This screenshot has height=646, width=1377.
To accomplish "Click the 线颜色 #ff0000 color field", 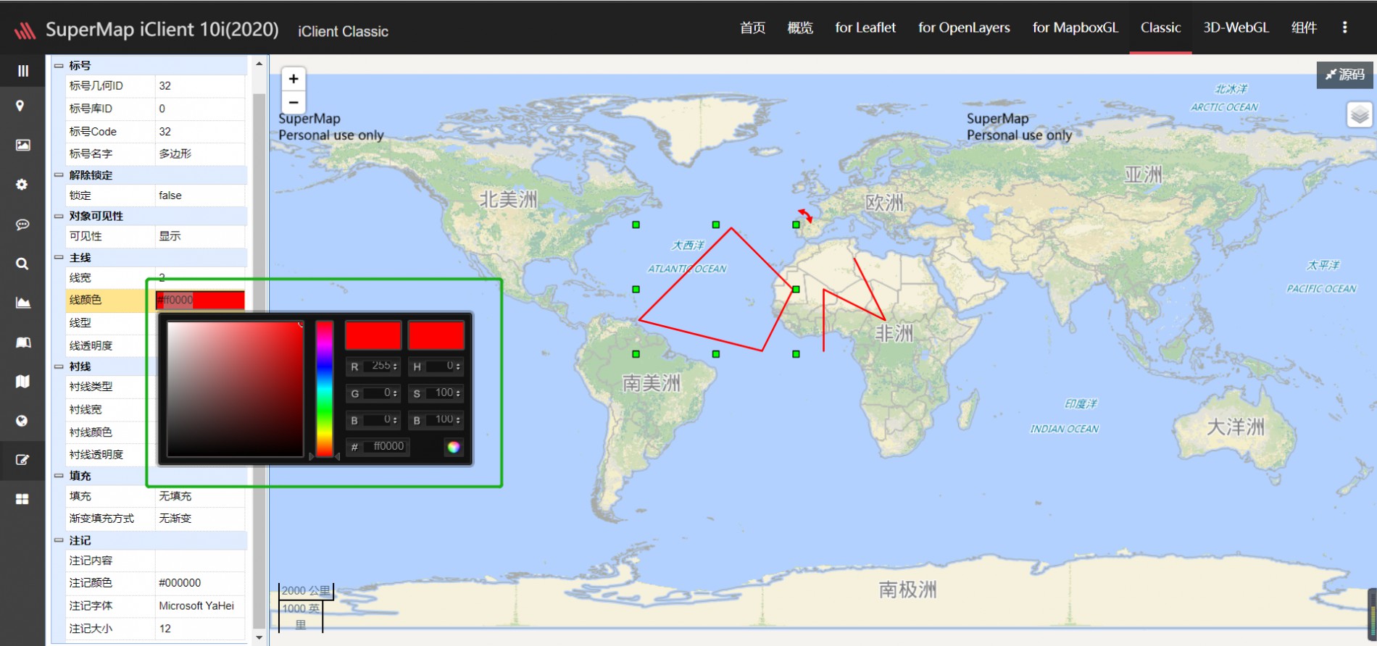I will 200,300.
